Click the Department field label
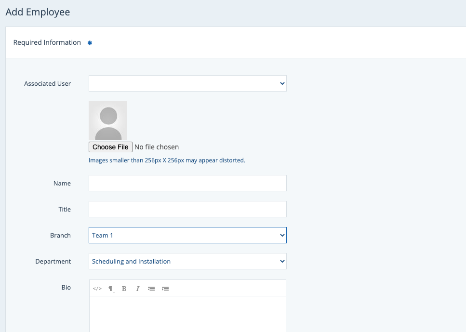Screen dimensions: 466x332 (x=53, y=261)
